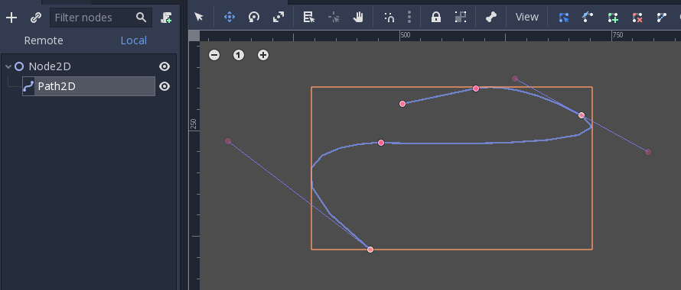Pick the Select Points curve tool

pos(564,18)
